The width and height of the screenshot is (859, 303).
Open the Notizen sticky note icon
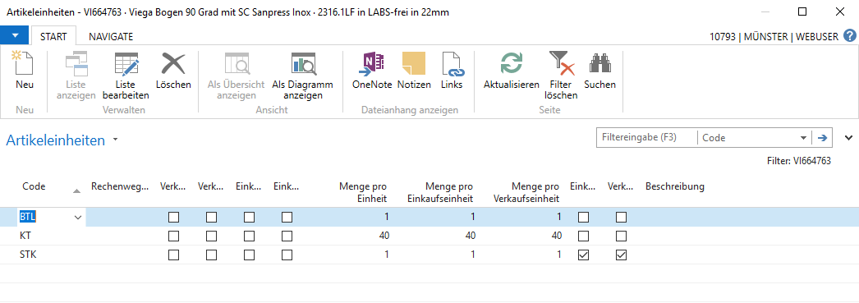[x=414, y=70]
